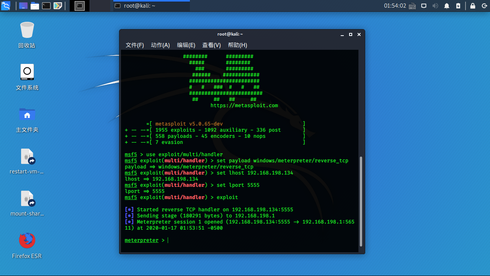Screen dimensions: 490x276
Task: Maximize the root@kali terminal window
Action: [x=351, y=34]
